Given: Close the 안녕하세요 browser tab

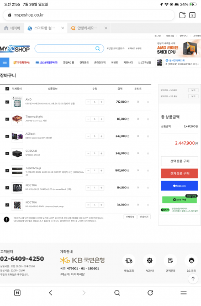Looking at the screenshot, I should [105, 28].
